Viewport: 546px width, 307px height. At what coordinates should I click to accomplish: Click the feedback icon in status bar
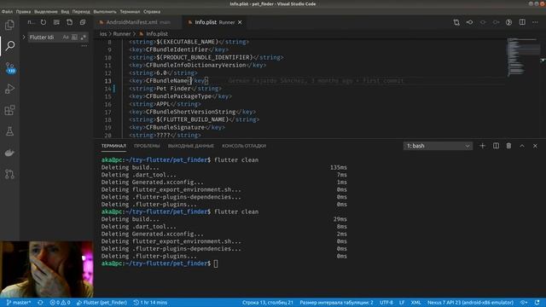pos(524,303)
